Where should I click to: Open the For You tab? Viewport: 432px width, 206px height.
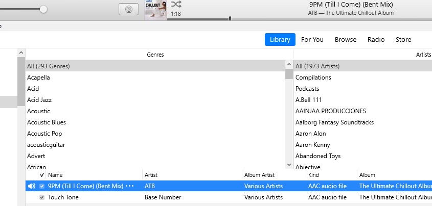pyautogui.click(x=312, y=40)
